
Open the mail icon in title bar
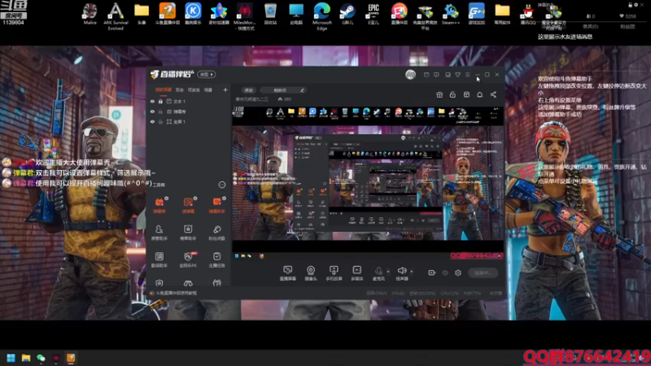426,75
